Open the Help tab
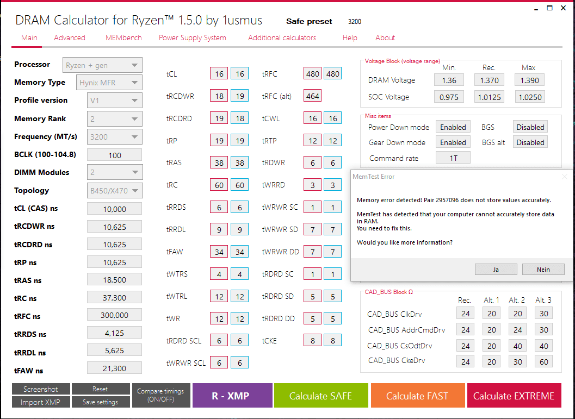The width and height of the screenshot is (575, 419). 350,37
